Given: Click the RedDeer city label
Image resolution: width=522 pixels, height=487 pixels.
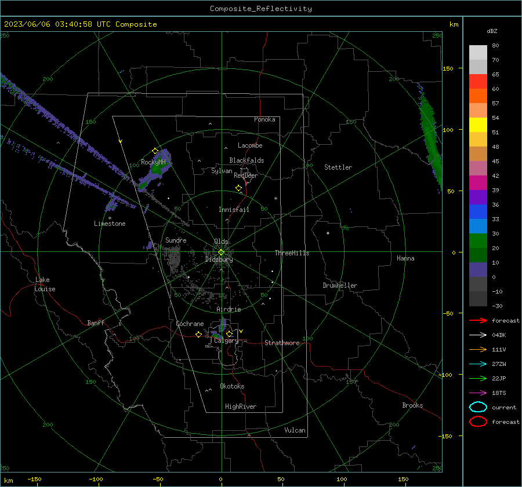Looking at the screenshot, I should pos(246,175).
